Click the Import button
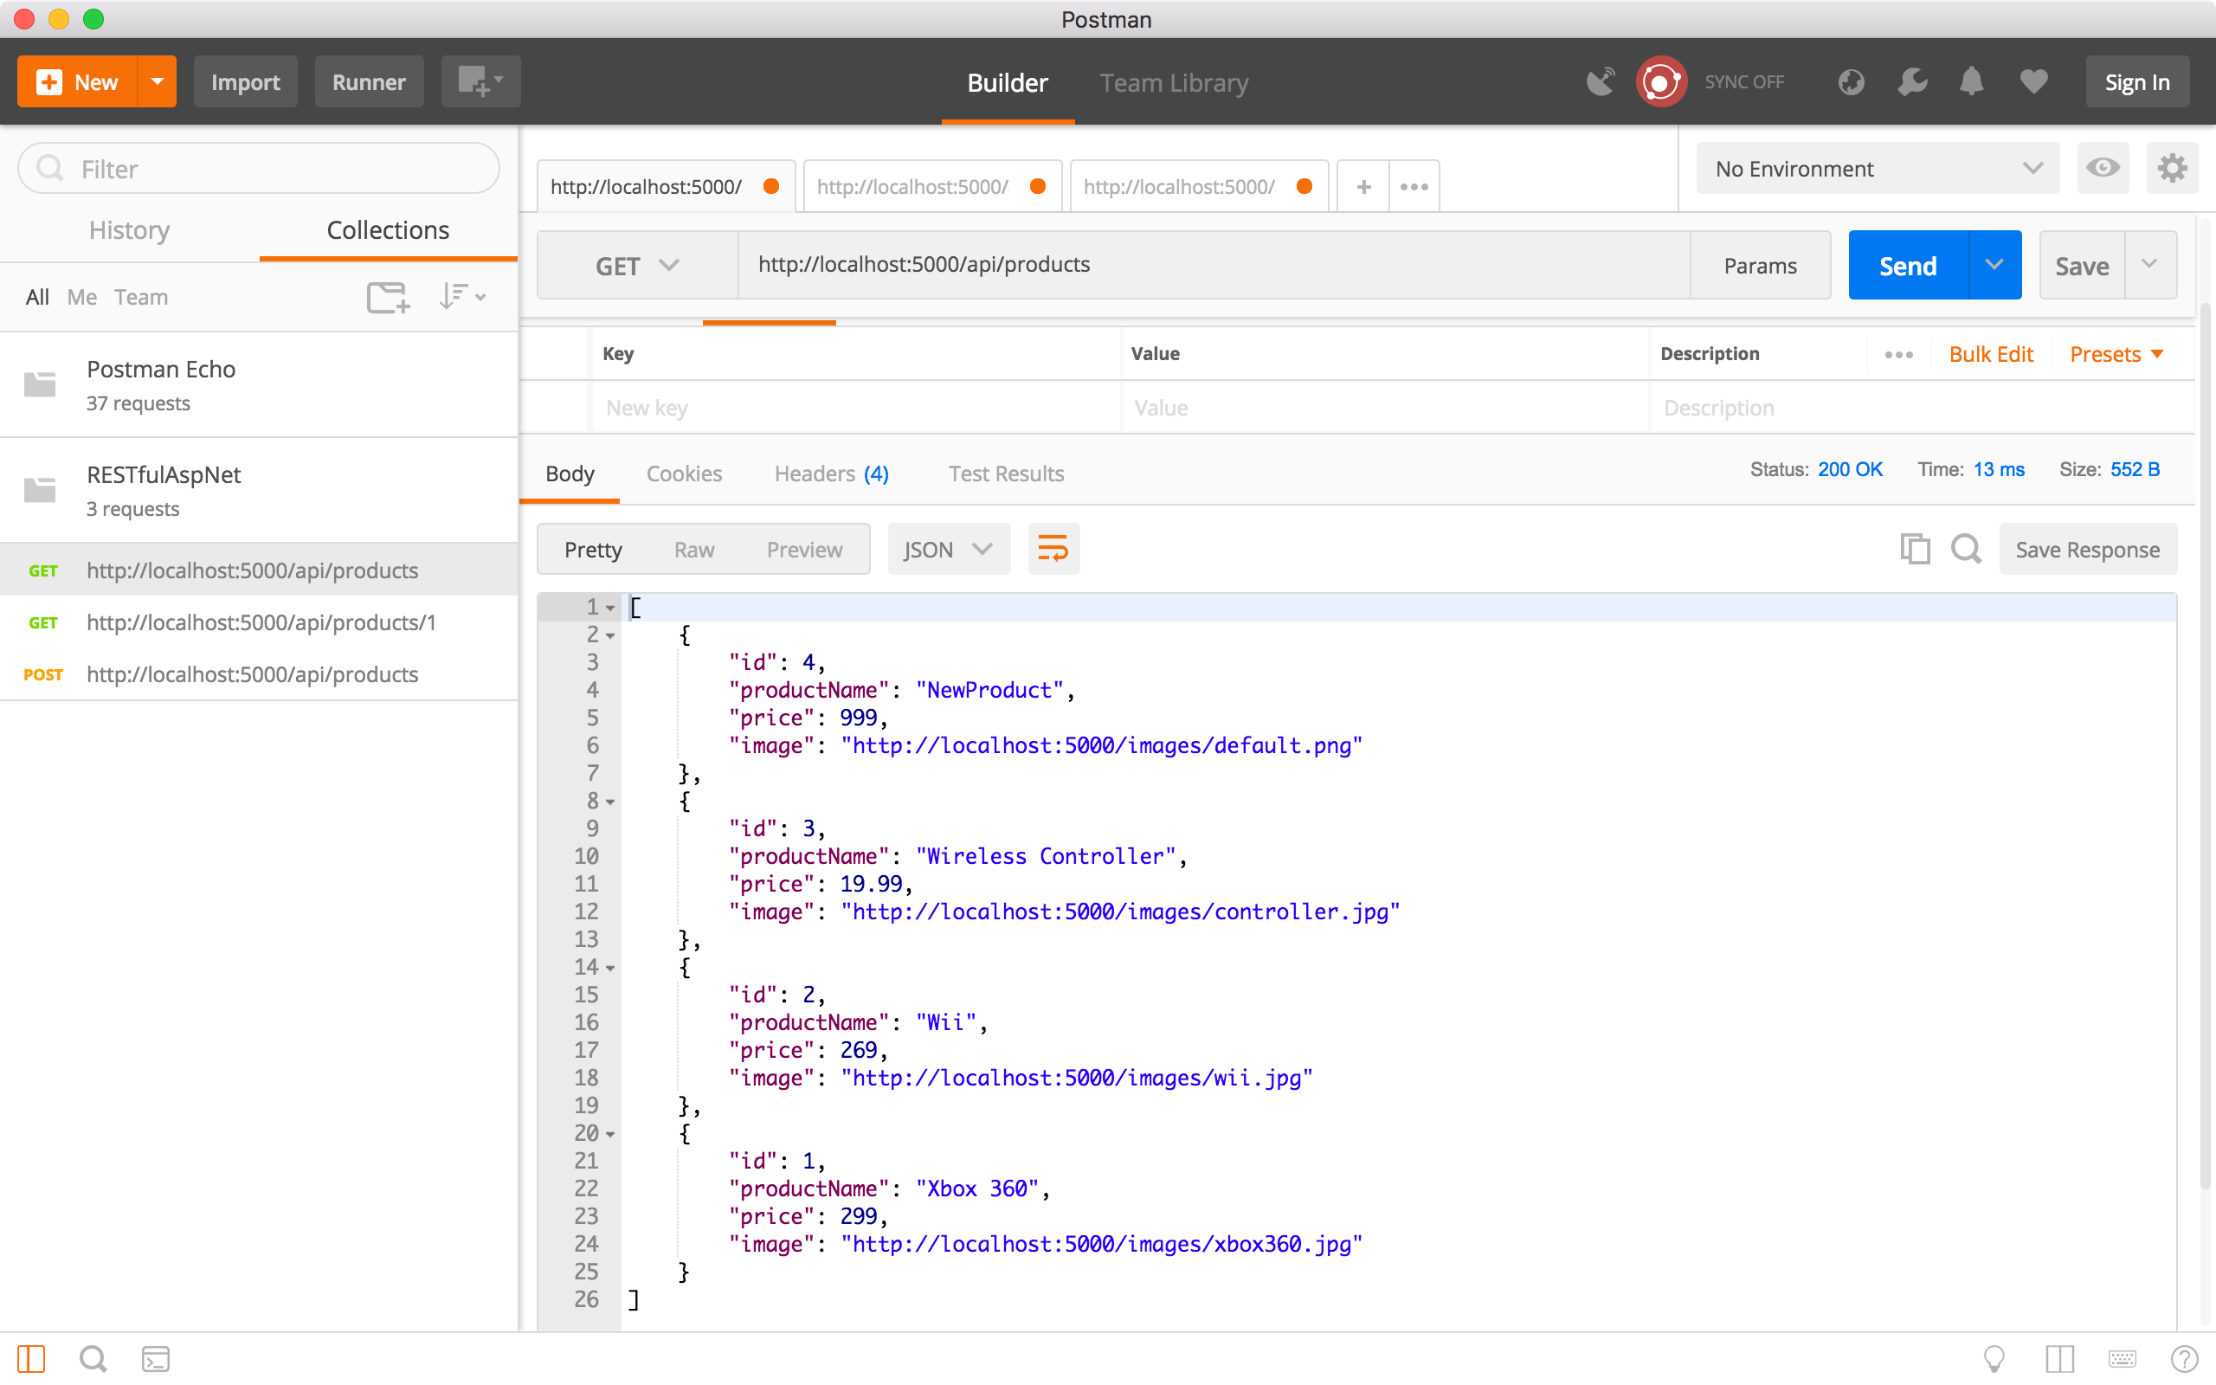 tap(246, 81)
